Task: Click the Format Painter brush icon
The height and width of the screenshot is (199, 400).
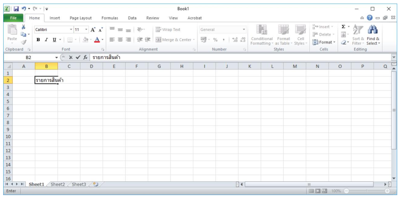Action: click(24, 42)
